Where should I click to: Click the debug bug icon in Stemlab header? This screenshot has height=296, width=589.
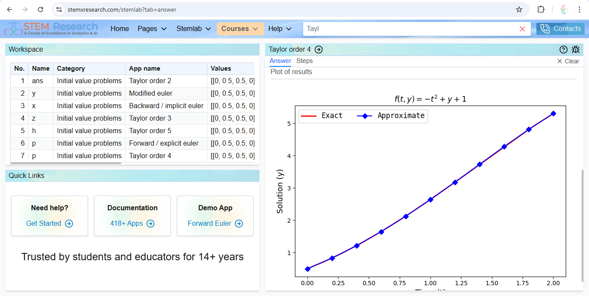[576, 49]
